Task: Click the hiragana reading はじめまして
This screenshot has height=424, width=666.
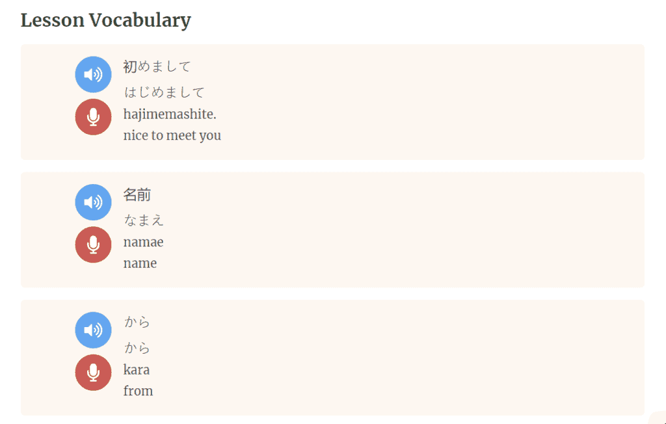Action: click(x=164, y=92)
